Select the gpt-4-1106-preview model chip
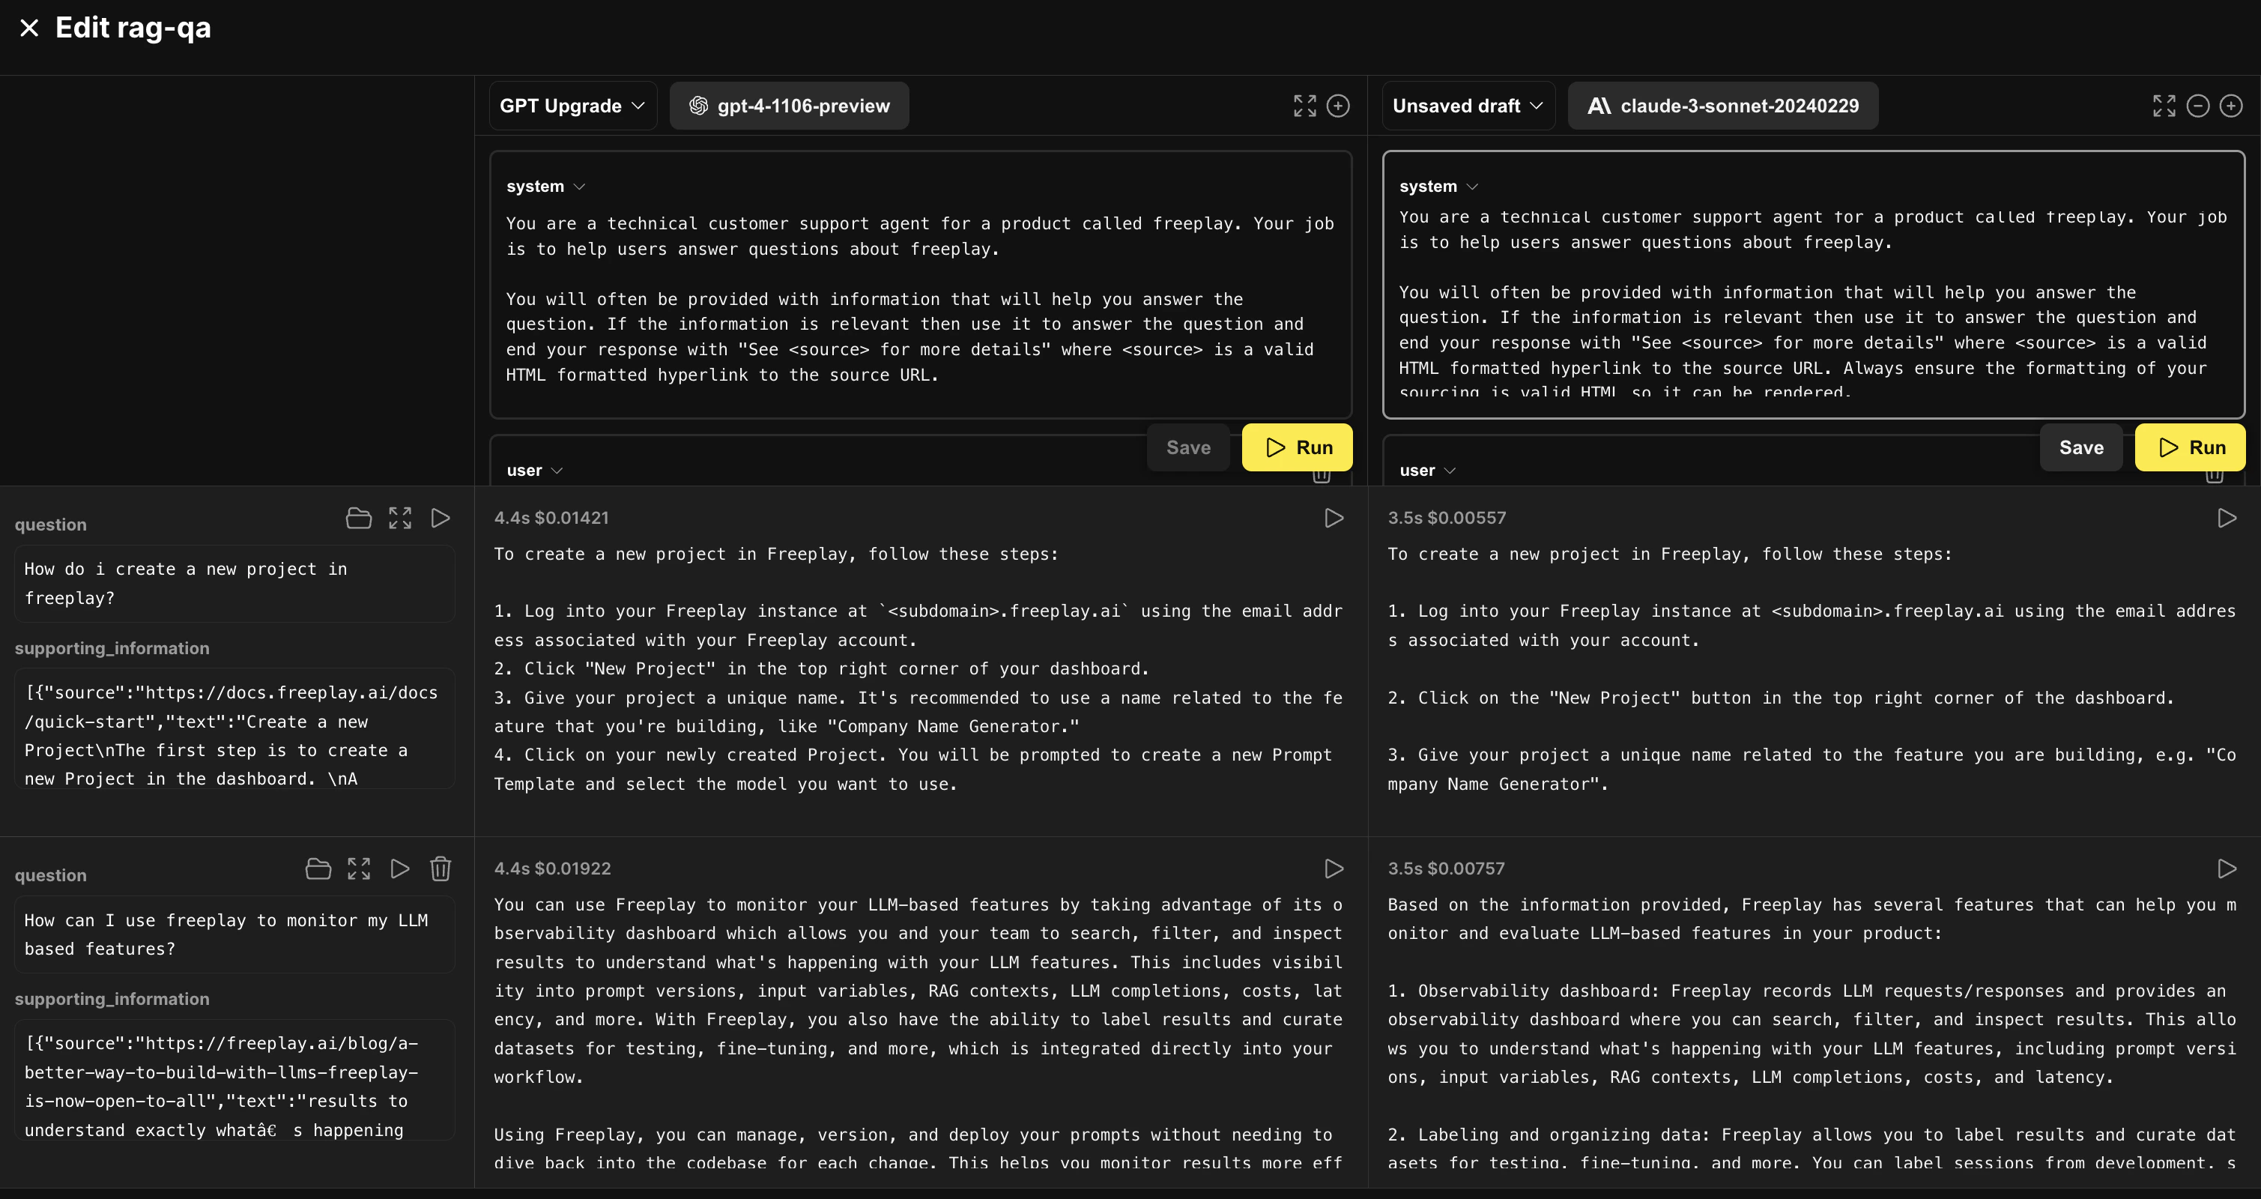The image size is (2261, 1199). point(789,106)
